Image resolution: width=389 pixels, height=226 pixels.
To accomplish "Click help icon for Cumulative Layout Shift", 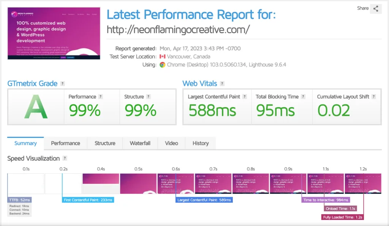I will point(374,97).
